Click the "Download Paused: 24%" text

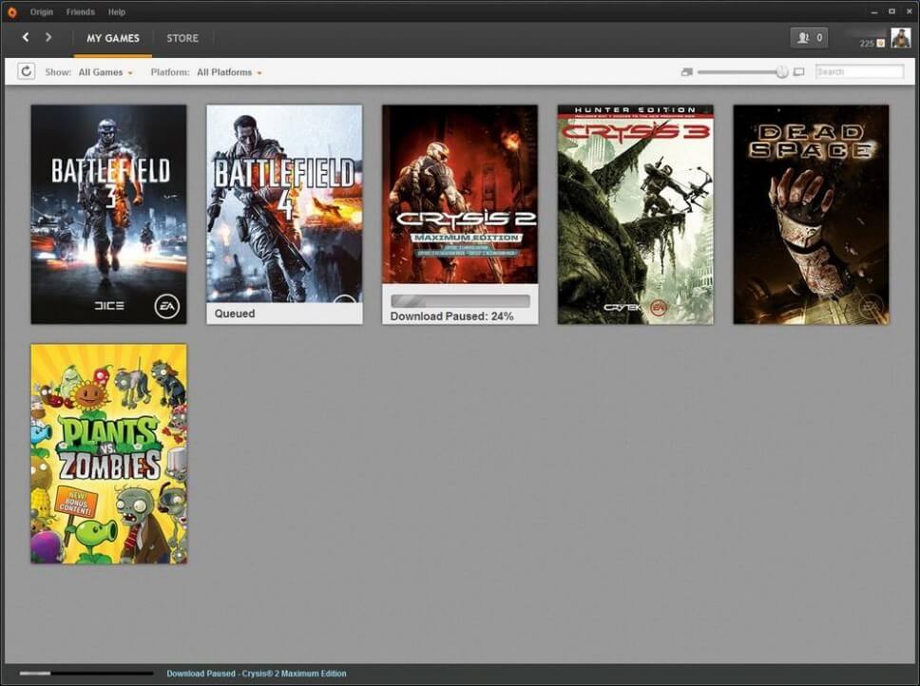[451, 316]
